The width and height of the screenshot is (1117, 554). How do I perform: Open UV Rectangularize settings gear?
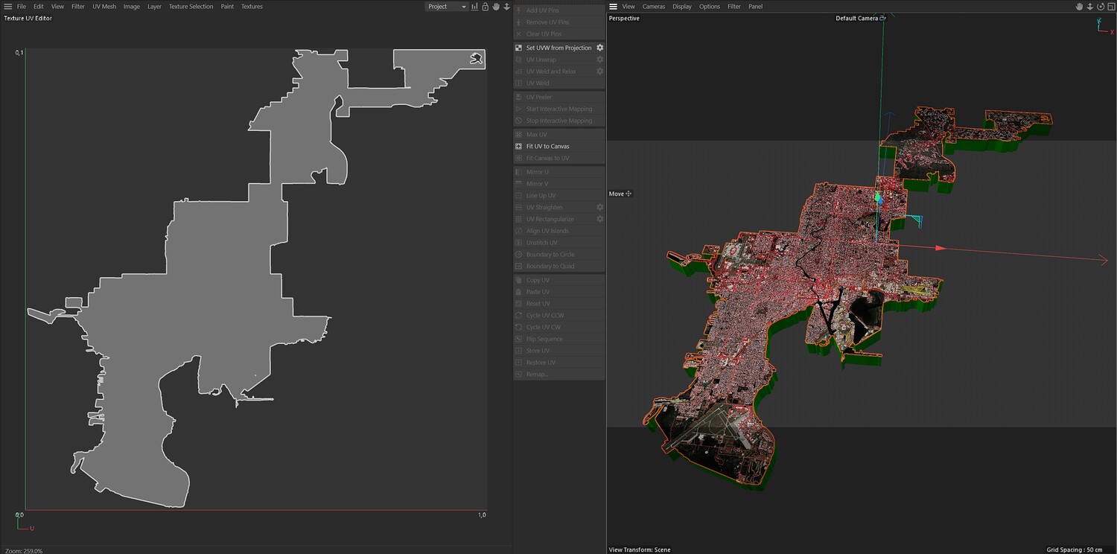(599, 219)
